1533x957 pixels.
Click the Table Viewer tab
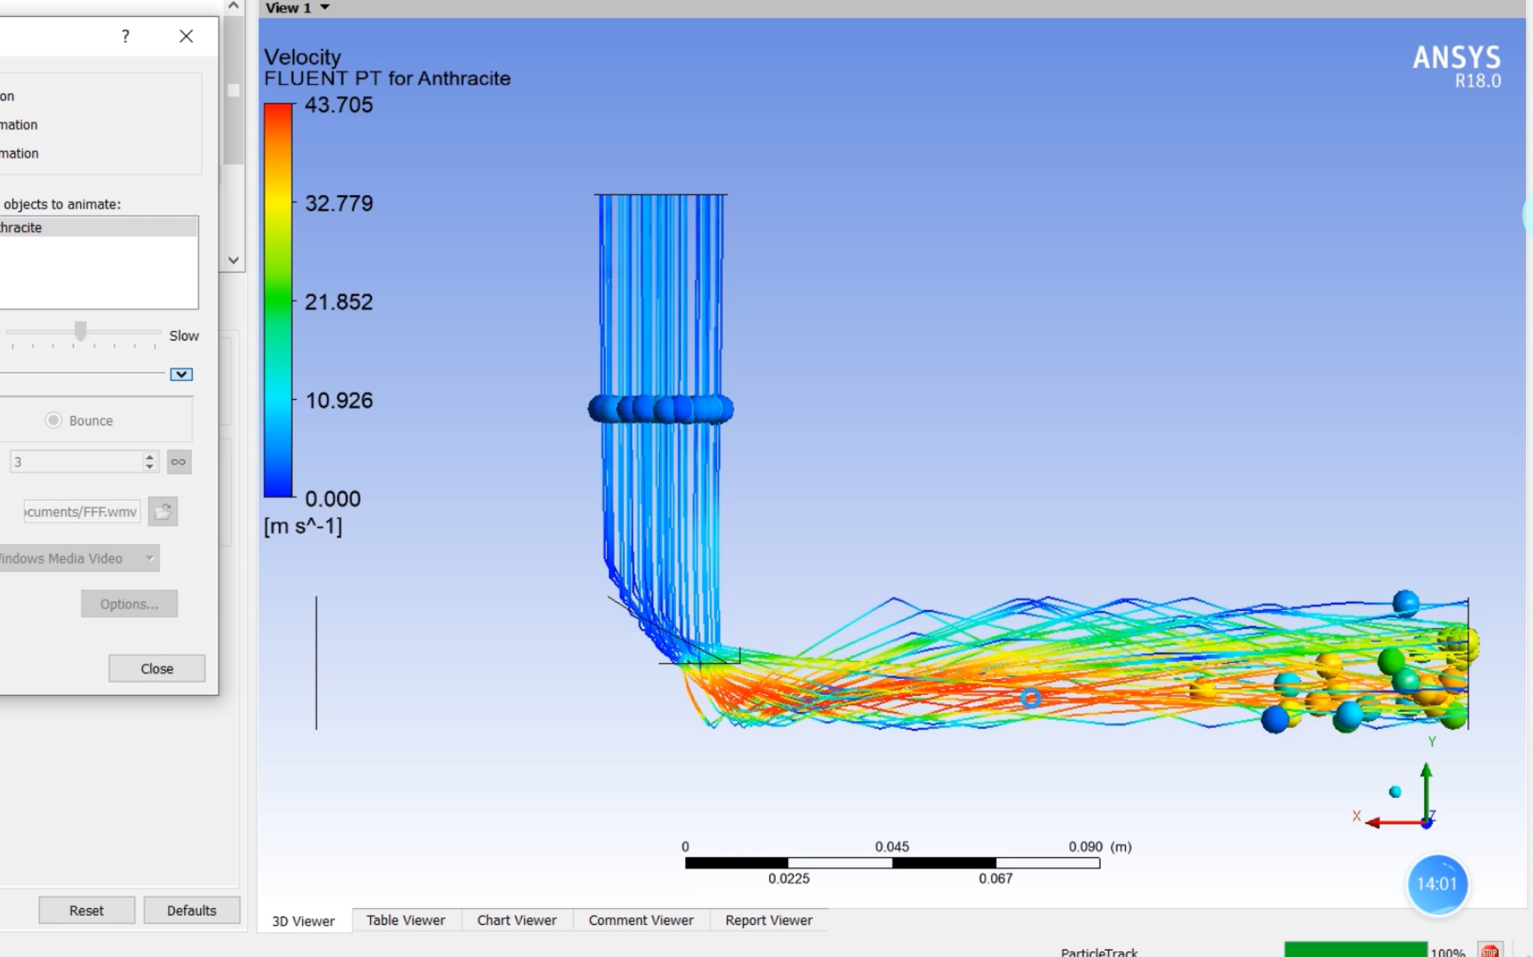coord(405,919)
